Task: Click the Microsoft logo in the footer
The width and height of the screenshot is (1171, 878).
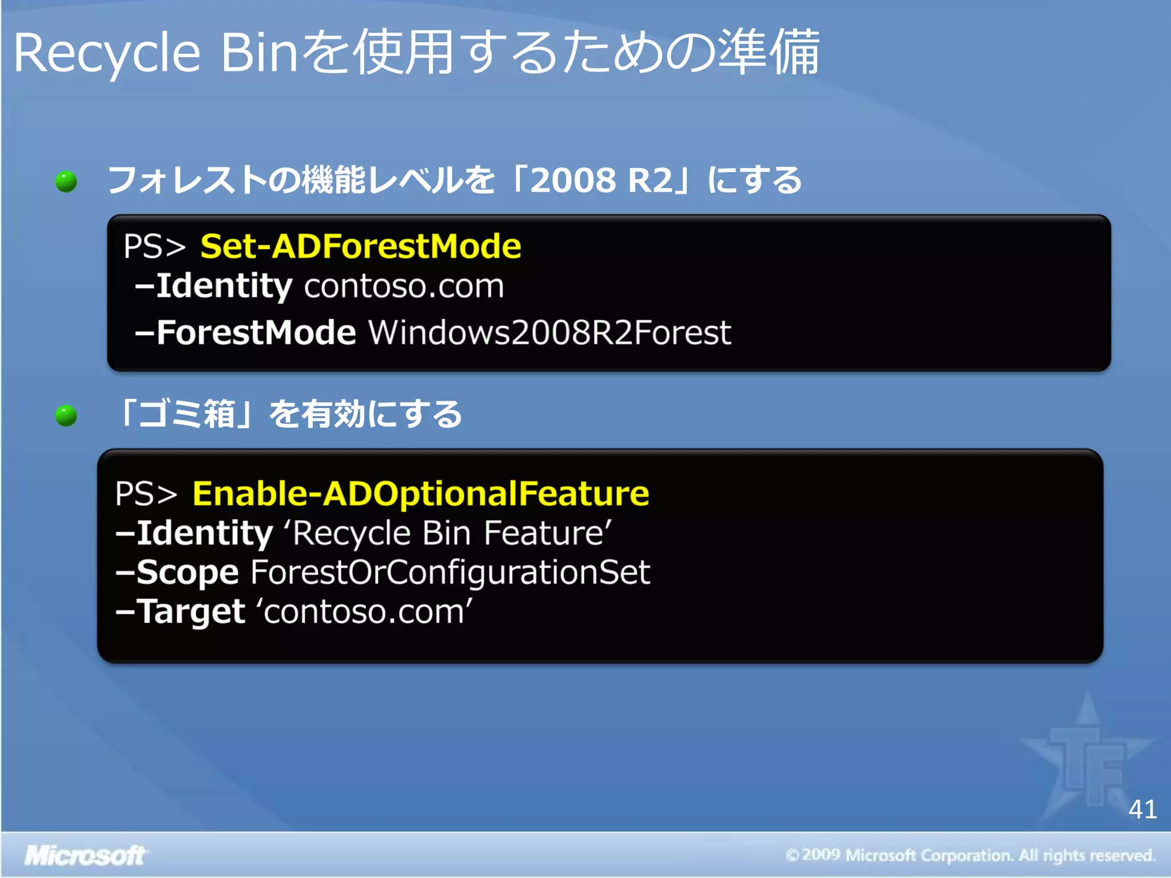Action: pyautogui.click(x=86, y=856)
